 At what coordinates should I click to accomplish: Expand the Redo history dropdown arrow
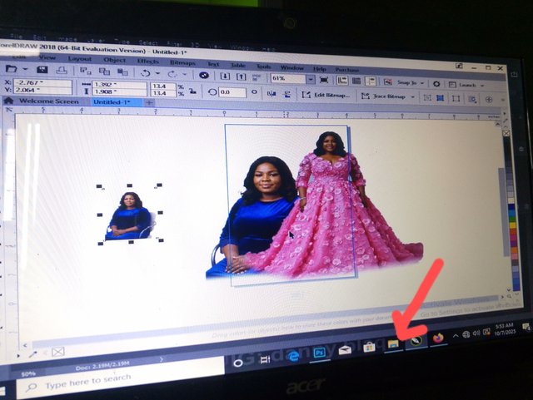point(185,74)
